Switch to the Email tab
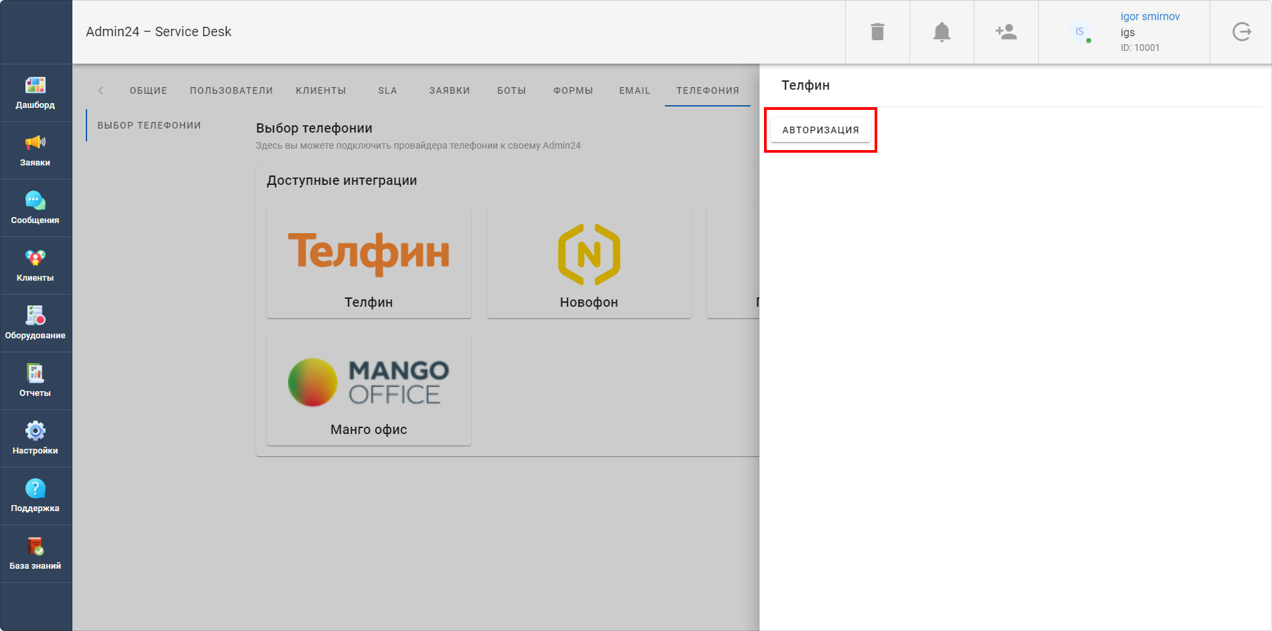This screenshot has height=631, width=1272. (x=635, y=90)
